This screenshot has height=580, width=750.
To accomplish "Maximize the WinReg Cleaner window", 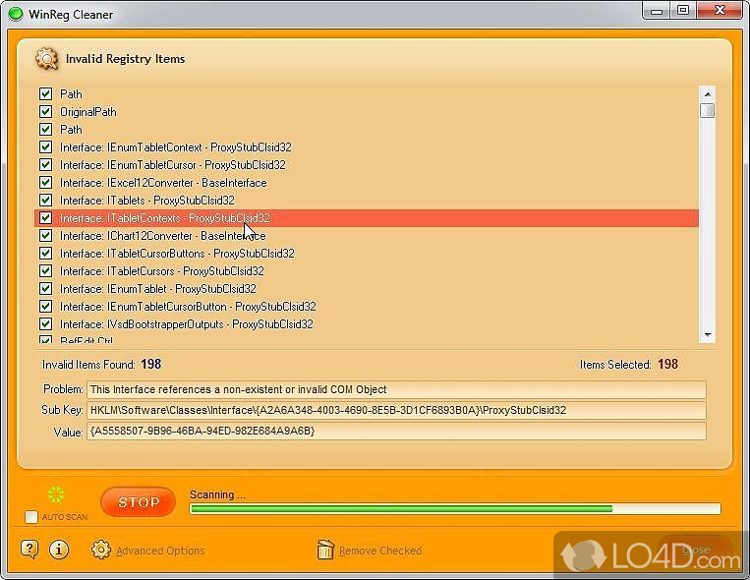I will (x=683, y=11).
